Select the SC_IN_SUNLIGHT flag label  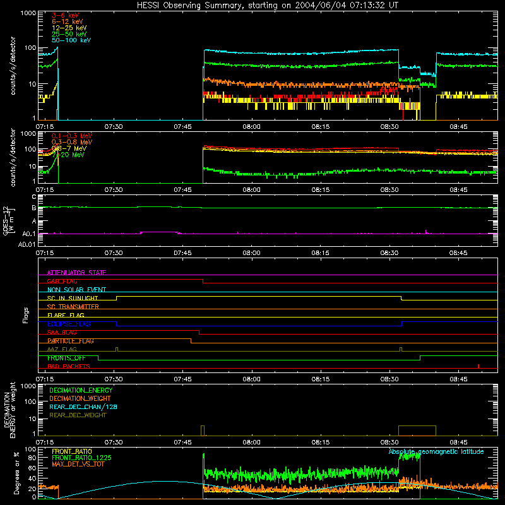coord(73,298)
